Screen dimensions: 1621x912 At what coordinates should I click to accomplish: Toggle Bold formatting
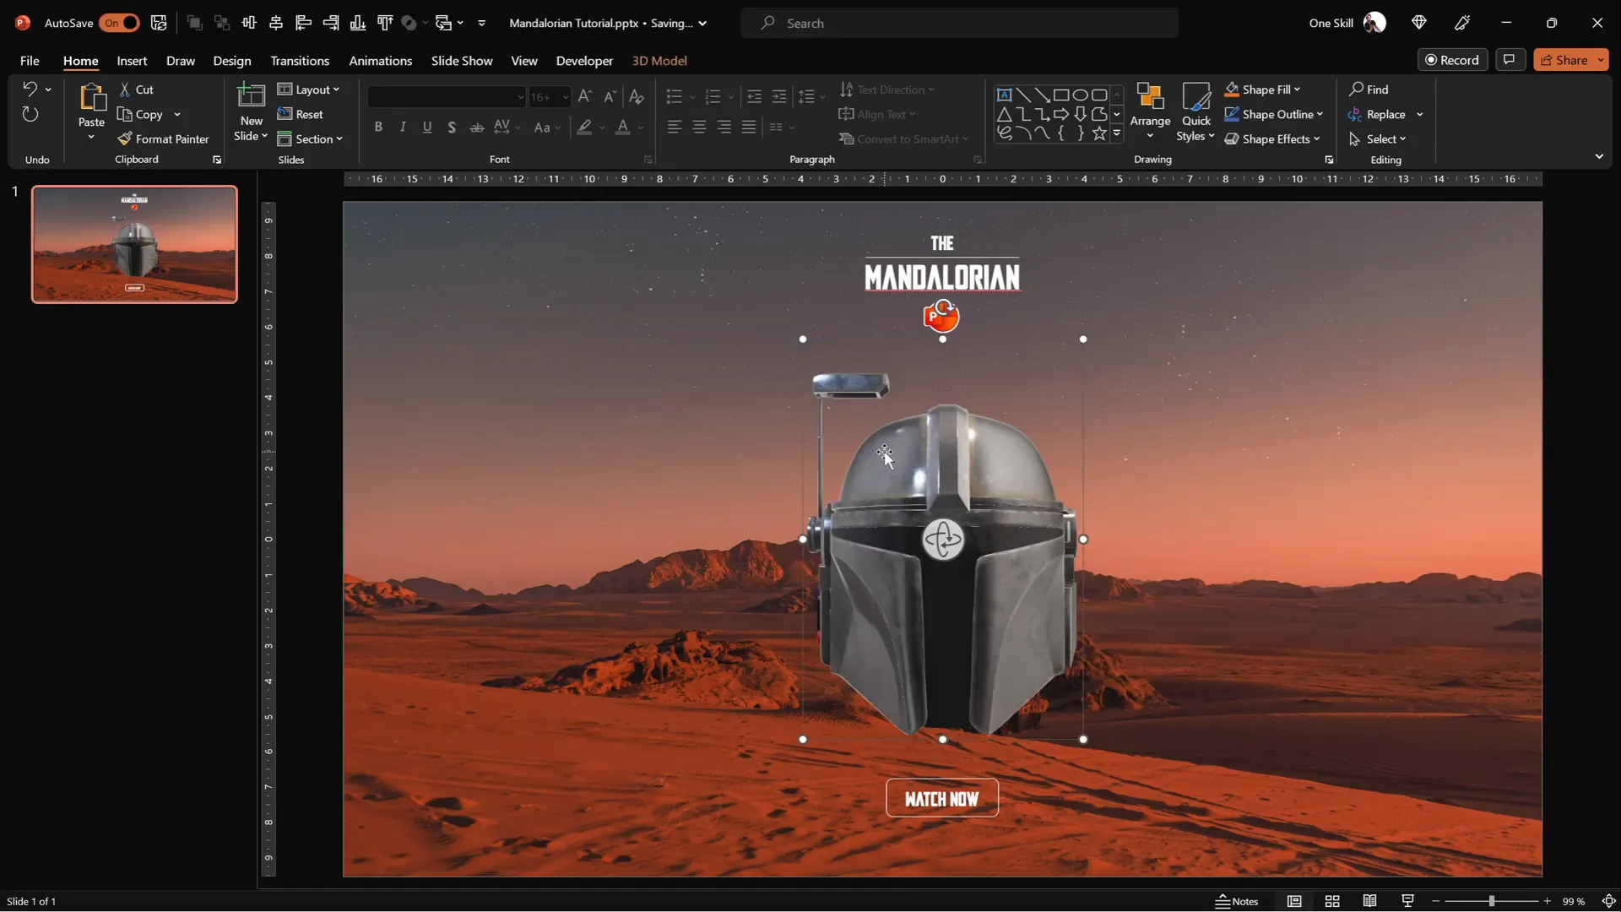tap(378, 127)
